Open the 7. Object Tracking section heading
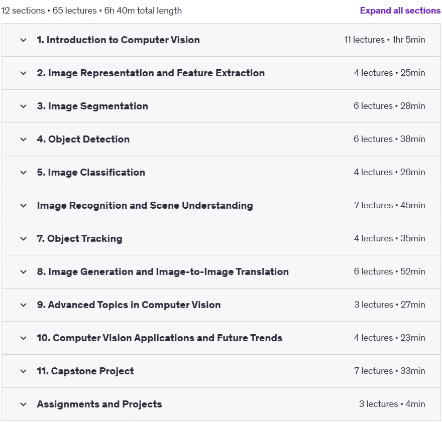Screen dimensions: 442x422 [79, 239]
